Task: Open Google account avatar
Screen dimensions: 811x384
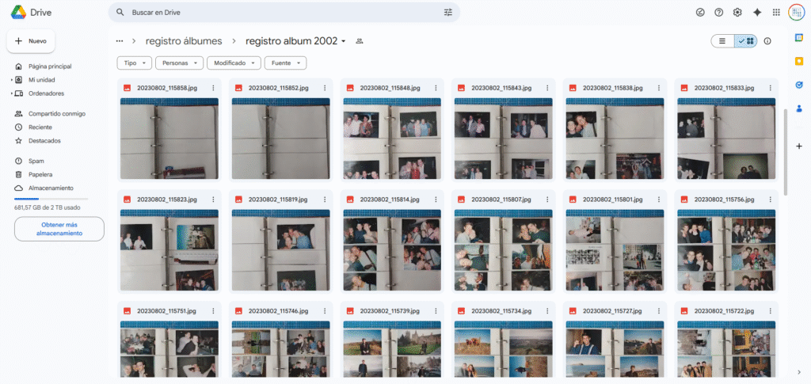Action: click(796, 13)
